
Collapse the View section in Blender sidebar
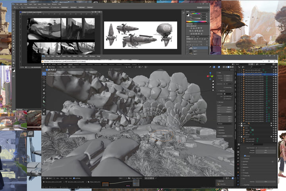coord(219,72)
